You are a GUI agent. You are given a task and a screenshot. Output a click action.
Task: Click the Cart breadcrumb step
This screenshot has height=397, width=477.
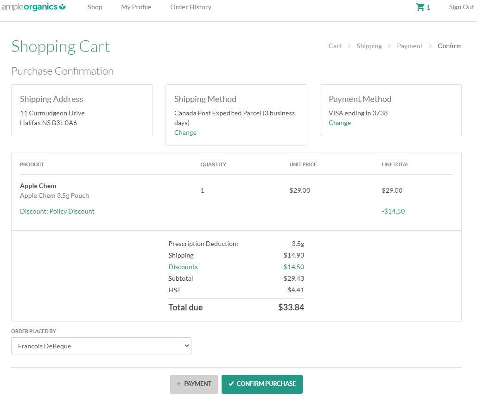tap(335, 46)
